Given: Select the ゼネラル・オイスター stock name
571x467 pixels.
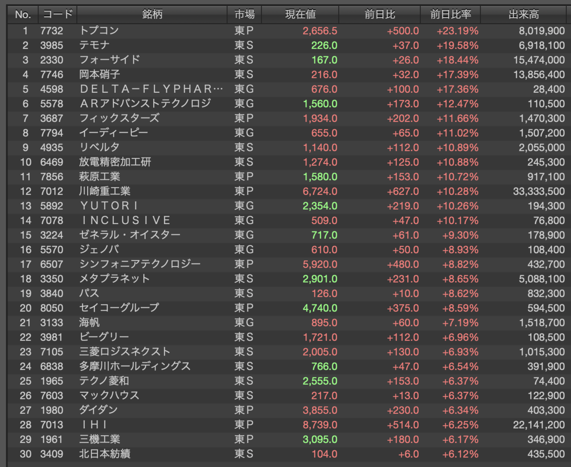Looking at the screenshot, I should click(130, 235).
